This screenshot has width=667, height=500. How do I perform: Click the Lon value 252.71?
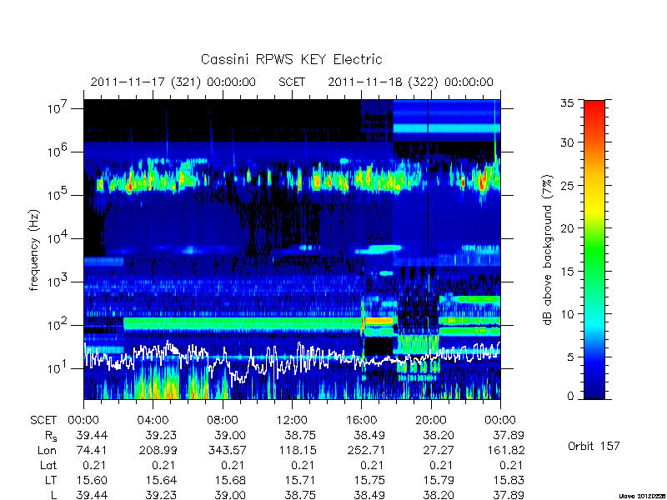tap(366, 450)
